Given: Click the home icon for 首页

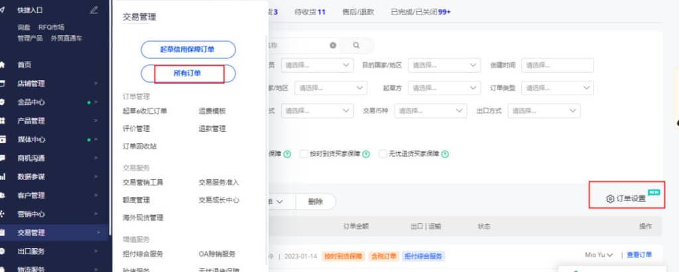Looking at the screenshot, I should (x=3, y=65).
